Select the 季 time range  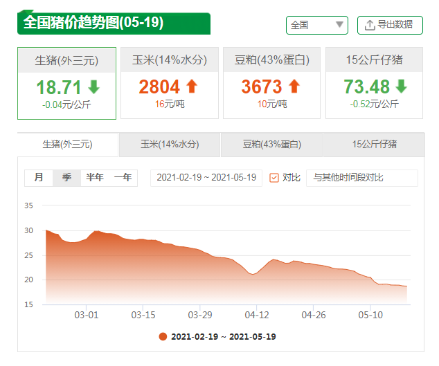(66, 178)
